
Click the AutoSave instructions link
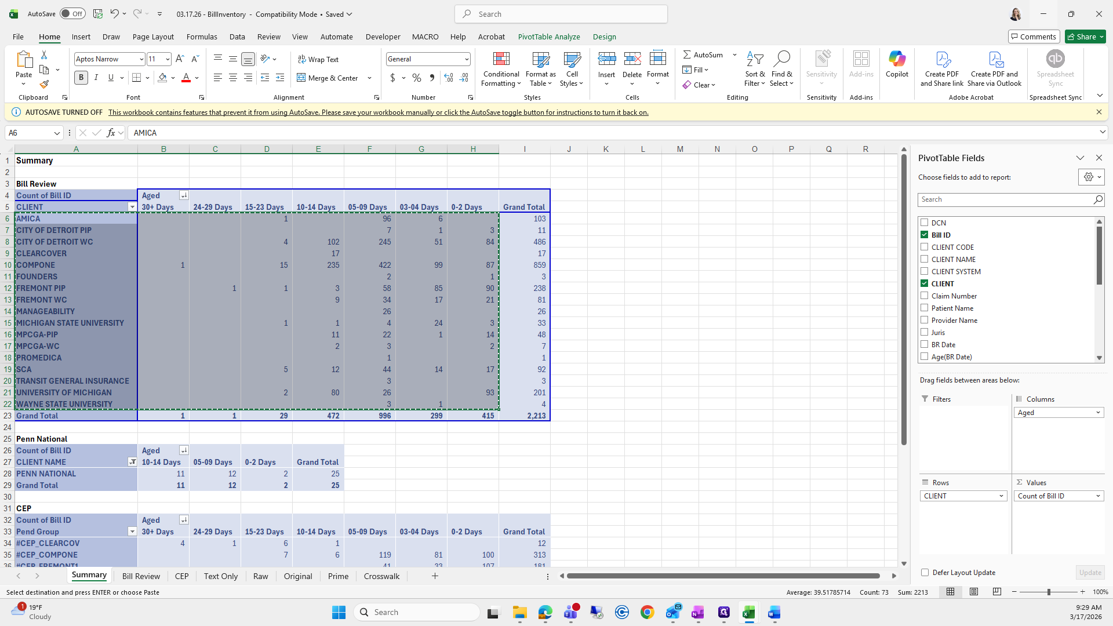[x=378, y=112]
